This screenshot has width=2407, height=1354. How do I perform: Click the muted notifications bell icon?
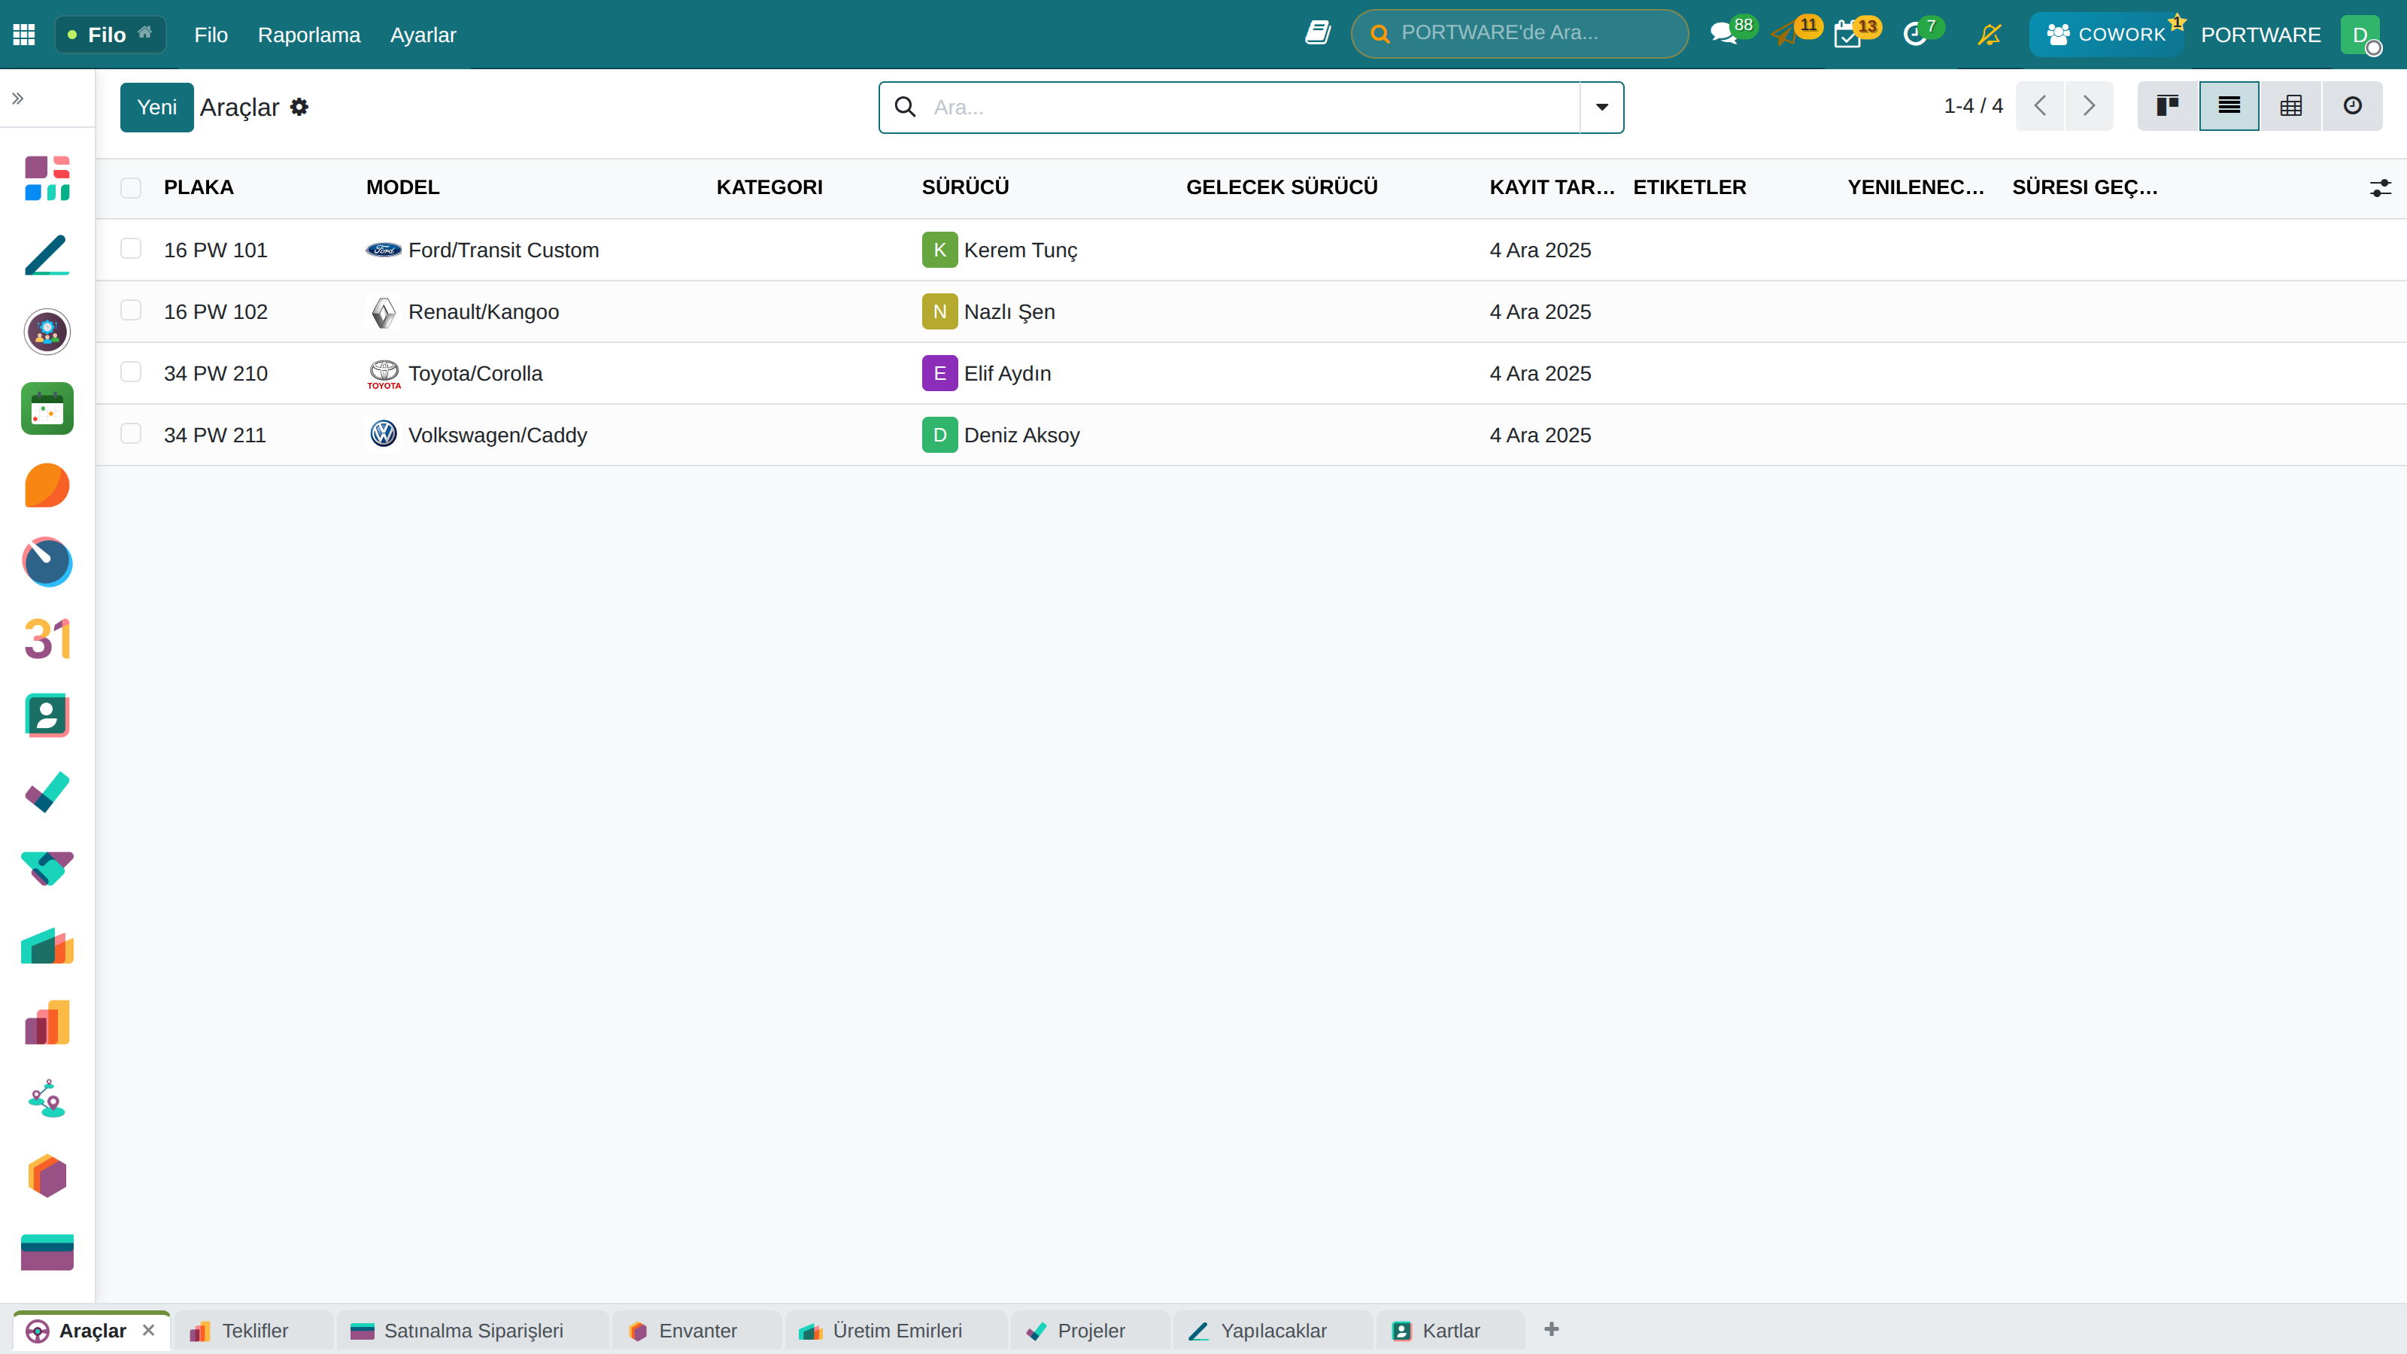click(1990, 35)
